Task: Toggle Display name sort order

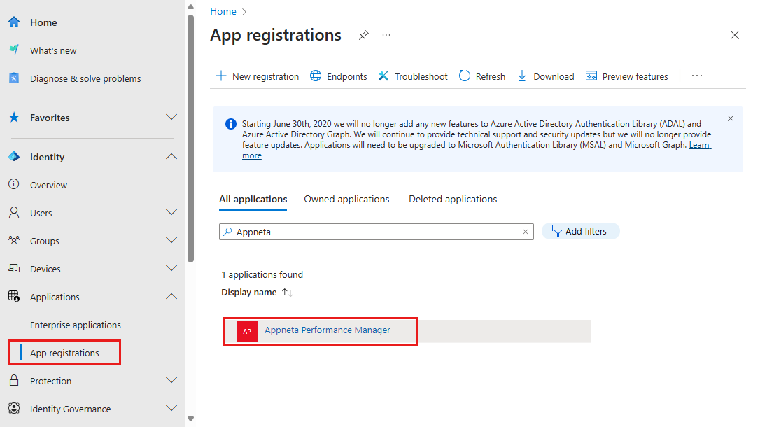Action: [x=287, y=292]
